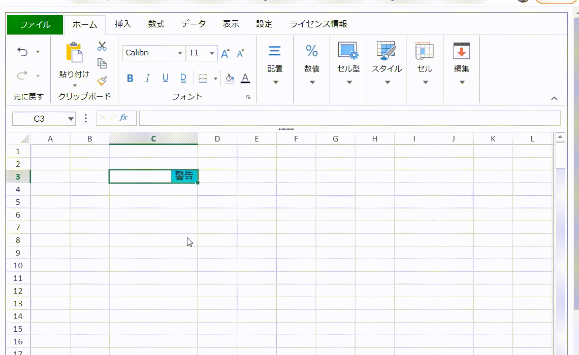Viewport: 579px width, 355px height.
Task: Click the Copy icon in clipboard group
Action: [x=102, y=63]
